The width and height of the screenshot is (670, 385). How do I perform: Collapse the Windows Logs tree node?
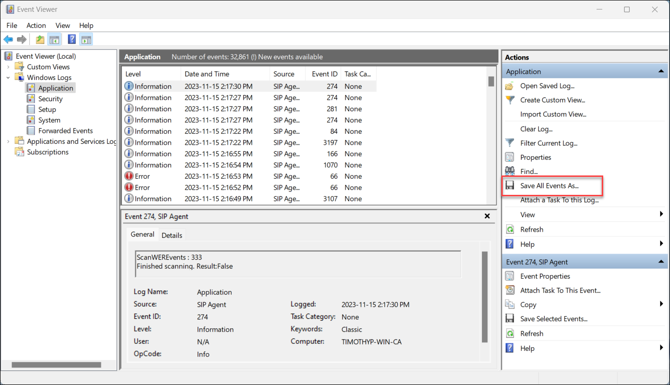point(8,78)
